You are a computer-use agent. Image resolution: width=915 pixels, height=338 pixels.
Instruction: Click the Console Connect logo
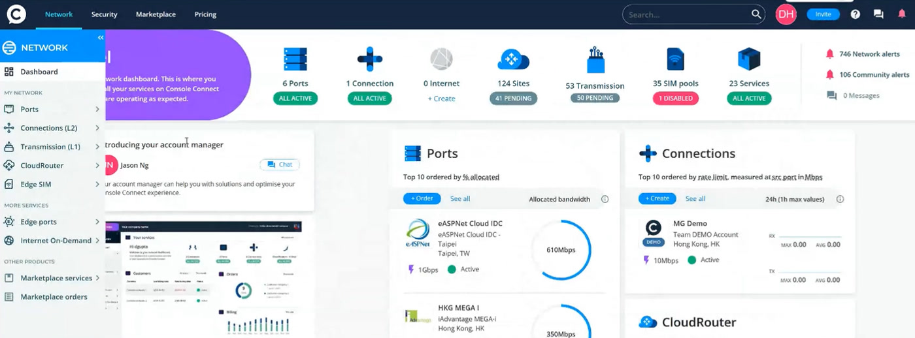pos(16,14)
